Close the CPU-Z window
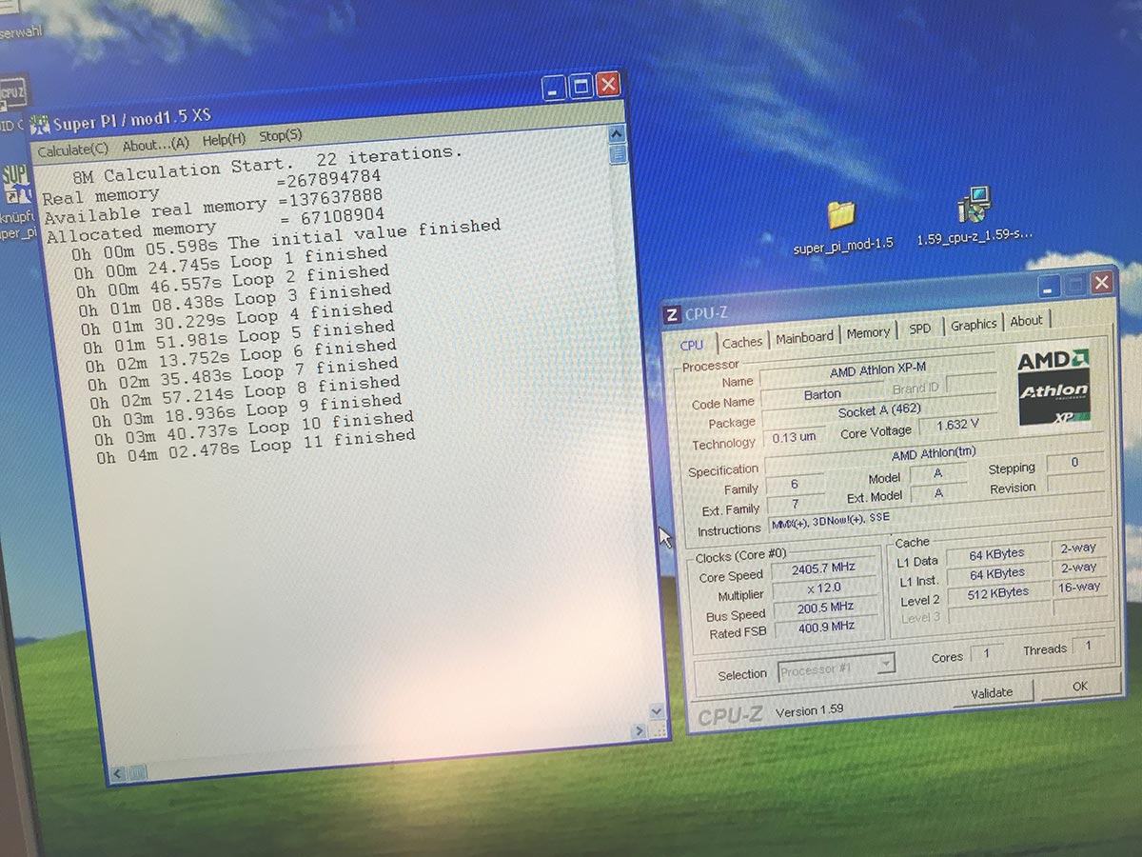 pos(1101,283)
